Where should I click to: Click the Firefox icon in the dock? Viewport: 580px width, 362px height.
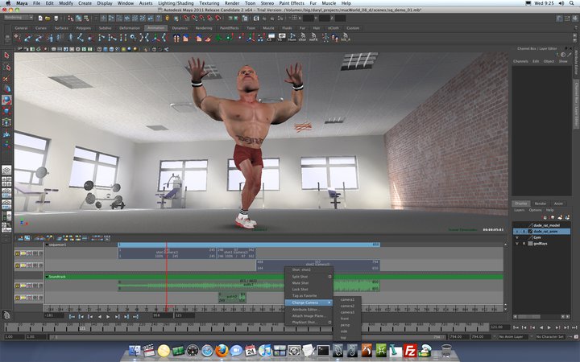click(x=222, y=350)
